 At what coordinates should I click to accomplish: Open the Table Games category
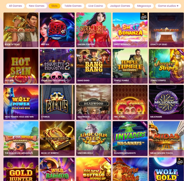pos(73,6)
